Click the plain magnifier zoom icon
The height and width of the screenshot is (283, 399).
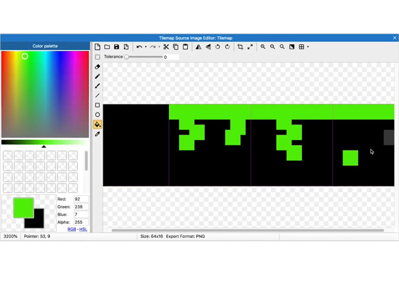(282, 47)
